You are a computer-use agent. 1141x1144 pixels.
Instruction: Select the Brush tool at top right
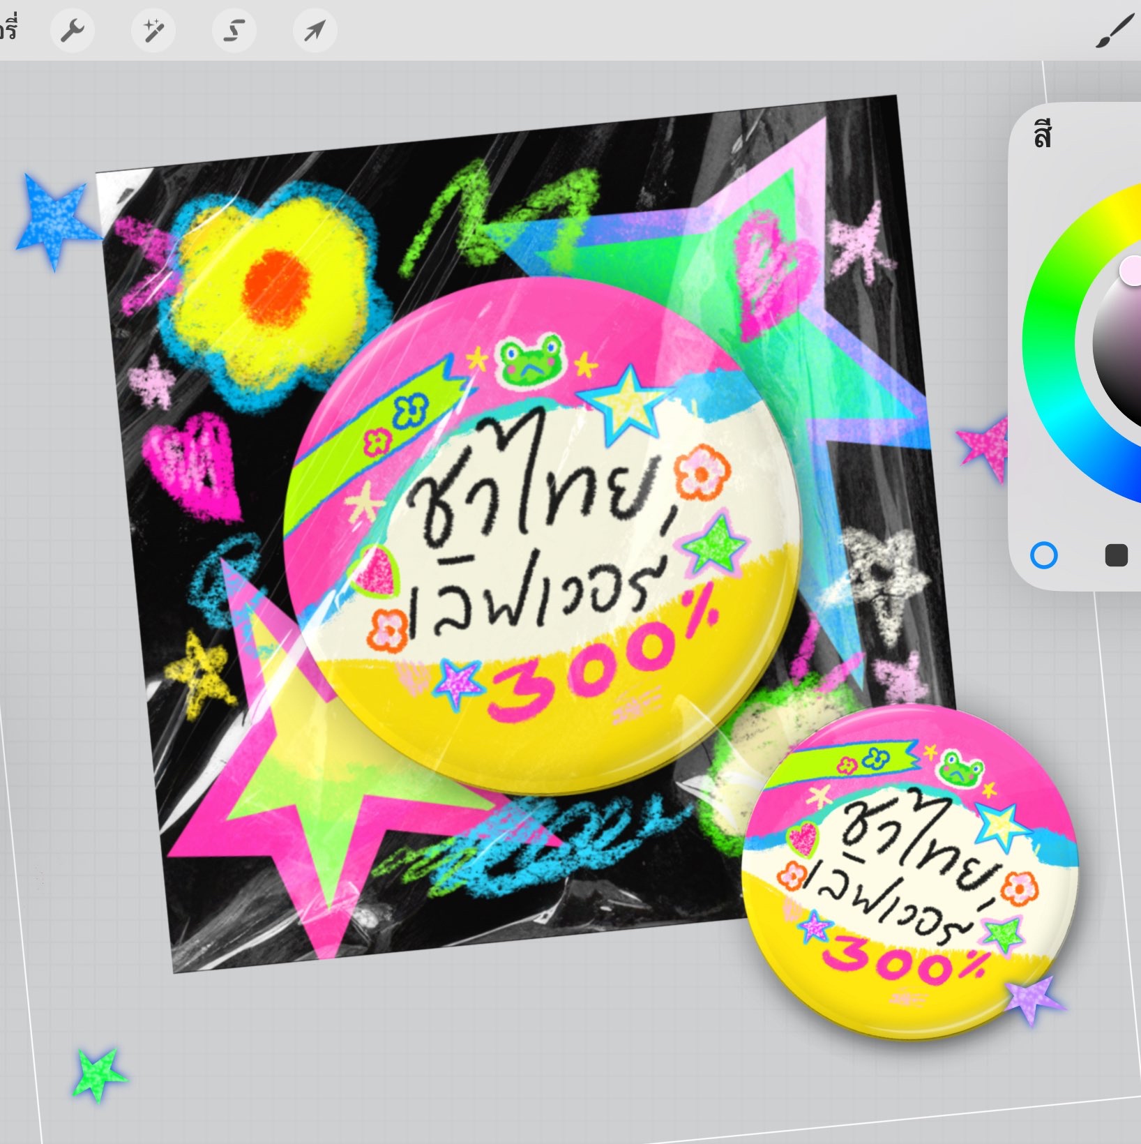tap(1114, 32)
